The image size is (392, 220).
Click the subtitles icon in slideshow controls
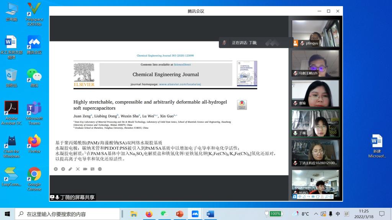point(92,169)
